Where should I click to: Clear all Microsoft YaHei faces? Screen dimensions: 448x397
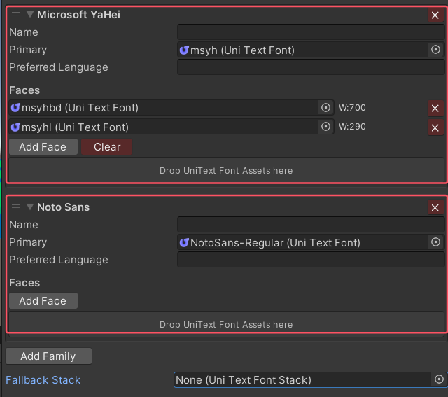(x=107, y=147)
